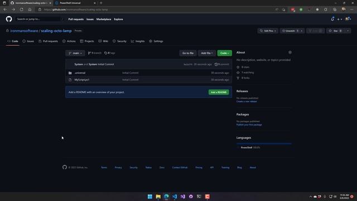Viewport: 357px width, 201px height.
Task: Go to Marketplace in top navigation
Action: pyautogui.click(x=104, y=20)
